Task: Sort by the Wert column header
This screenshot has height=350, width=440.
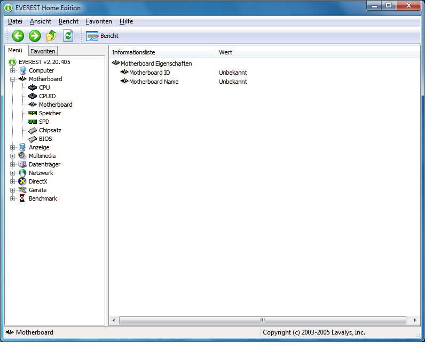Action: (318, 52)
